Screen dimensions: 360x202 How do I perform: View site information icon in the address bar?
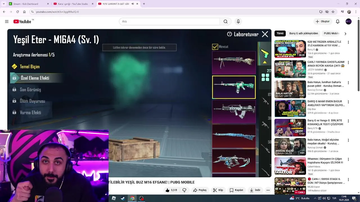click(x=32, y=12)
